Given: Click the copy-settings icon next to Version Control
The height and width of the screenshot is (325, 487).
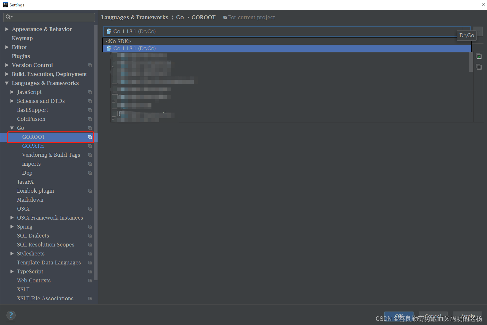Looking at the screenshot, I should click(90, 65).
